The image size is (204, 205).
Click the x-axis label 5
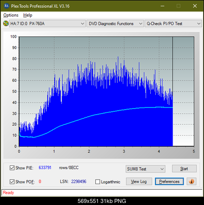click(194, 151)
